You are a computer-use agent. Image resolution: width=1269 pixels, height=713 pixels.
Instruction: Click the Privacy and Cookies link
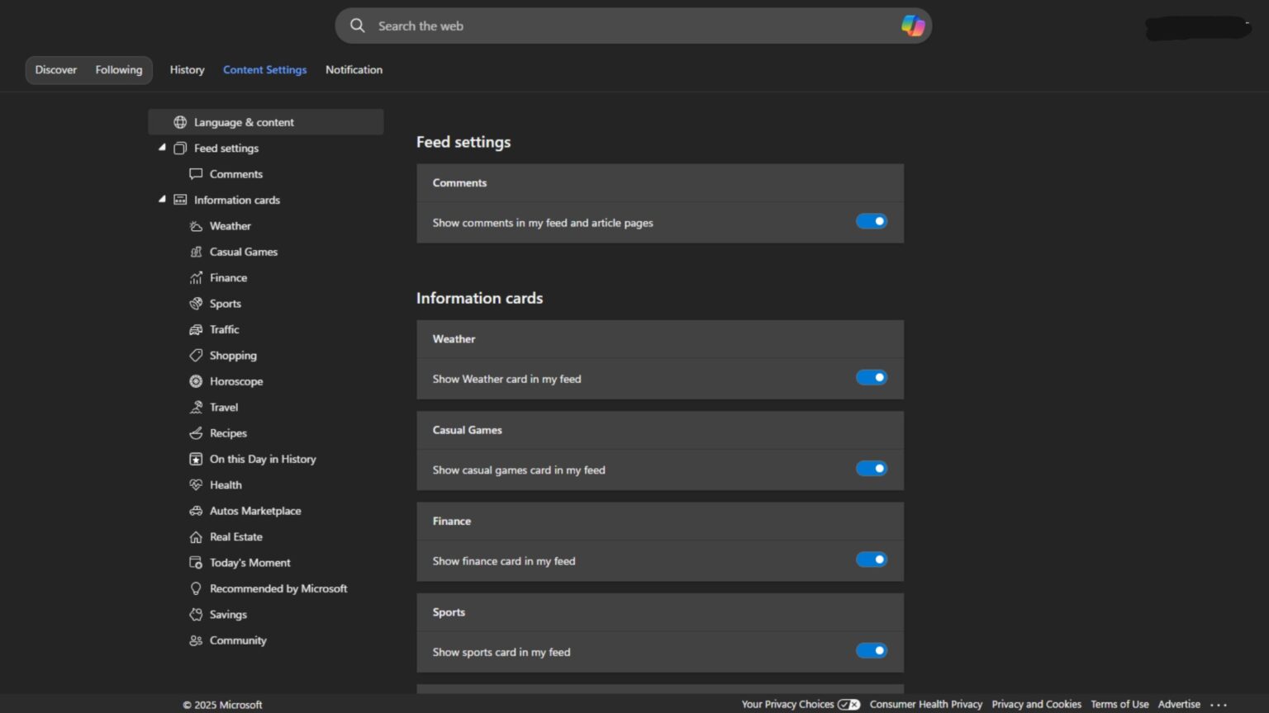pos(1036,704)
